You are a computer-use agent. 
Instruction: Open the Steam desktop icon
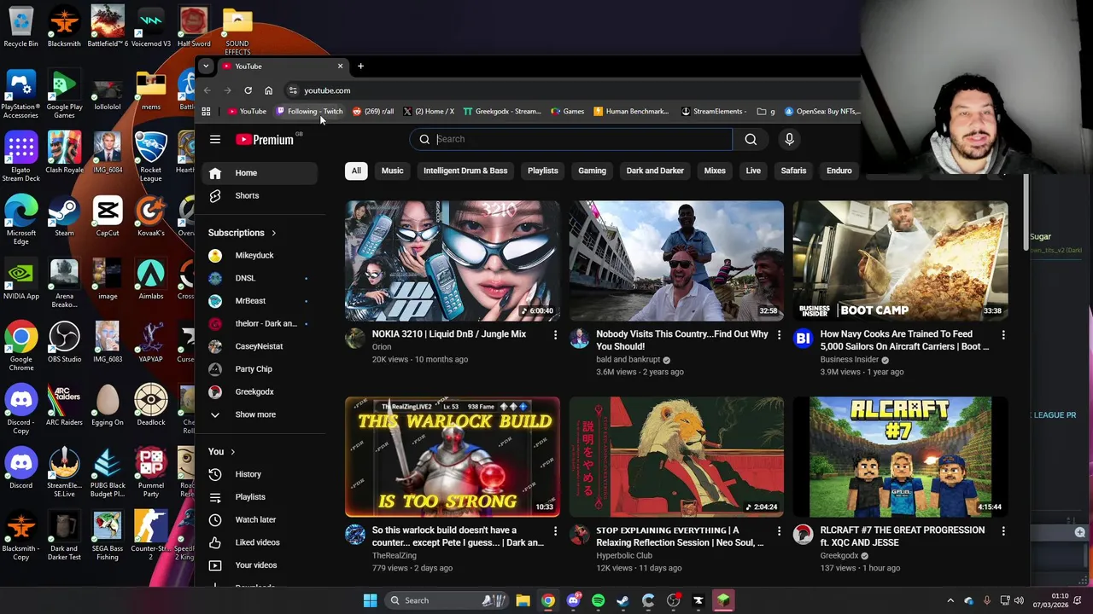(64, 216)
